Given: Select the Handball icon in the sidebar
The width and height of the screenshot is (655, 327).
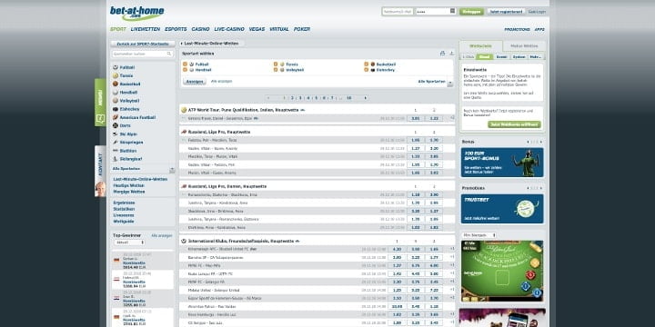Looking at the screenshot, I should point(116,92).
